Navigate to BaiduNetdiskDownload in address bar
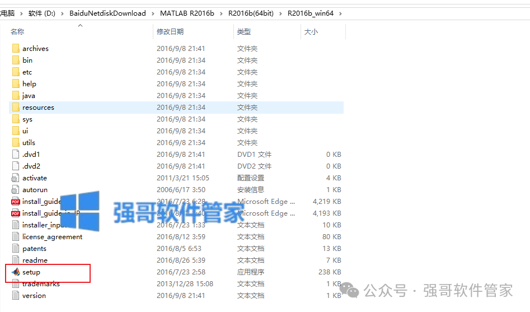The width and height of the screenshot is (530, 312). point(107,13)
